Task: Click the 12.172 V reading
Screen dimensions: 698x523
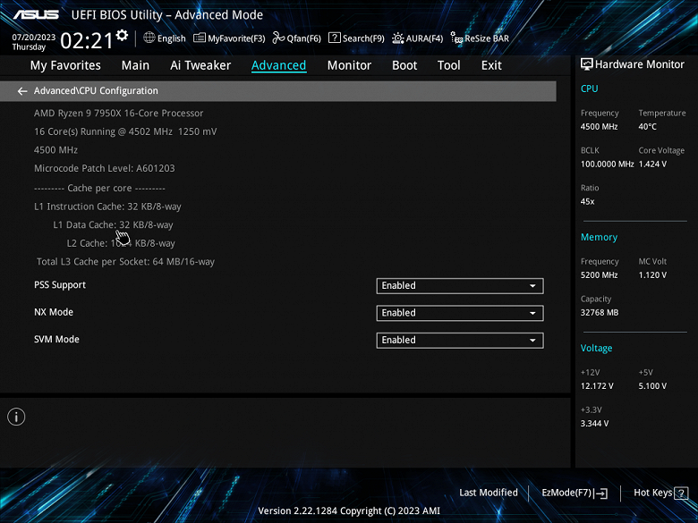Action: click(597, 386)
